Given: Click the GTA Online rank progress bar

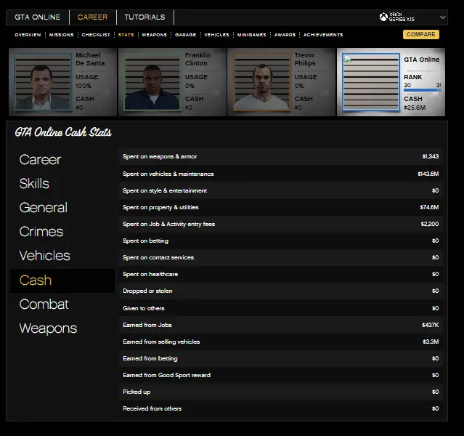Looking at the screenshot, I should pyautogui.click(x=422, y=92).
